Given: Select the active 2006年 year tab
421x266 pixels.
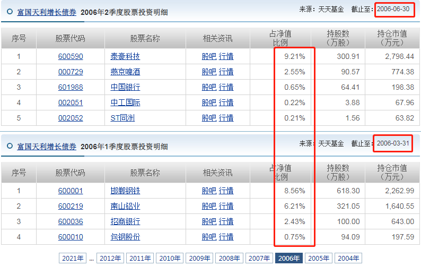Looking at the screenshot, I should pos(289,258).
